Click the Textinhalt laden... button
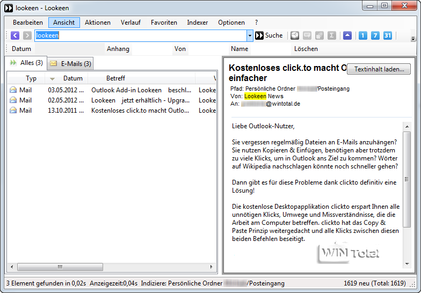The height and width of the screenshot is (293, 421). (379, 69)
